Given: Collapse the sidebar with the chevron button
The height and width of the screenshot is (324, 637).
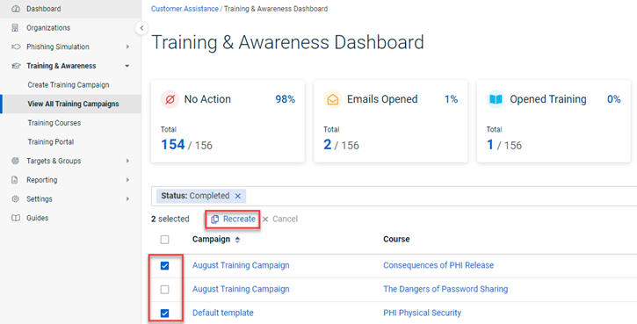Looking at the screenshot, I should [141, 28].
